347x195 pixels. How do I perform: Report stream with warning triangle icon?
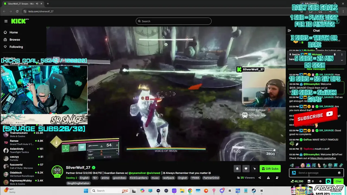pyautogui.click(x=268, y=178)
